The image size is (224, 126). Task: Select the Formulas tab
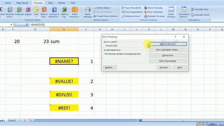pos(38,3)
